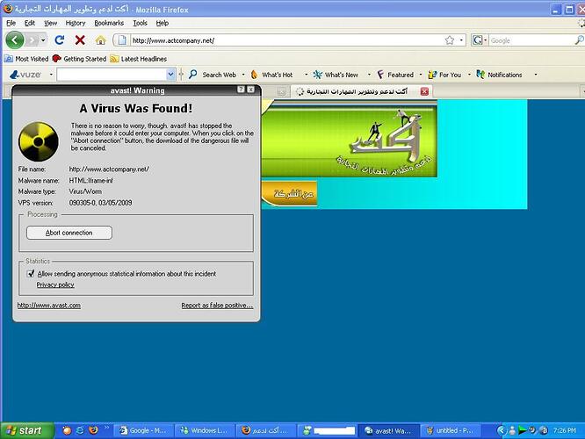Open the Report as false positive link
The image size is (585, 439).
tap(217, 306)
